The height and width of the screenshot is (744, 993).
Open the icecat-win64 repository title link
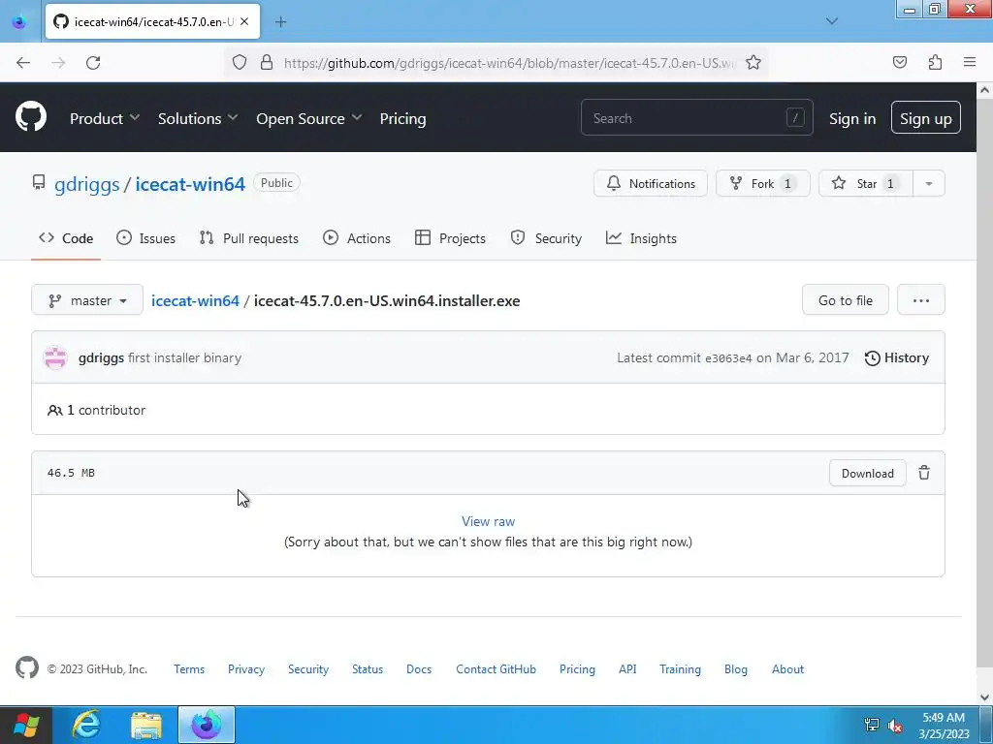[x=190, y=184]
